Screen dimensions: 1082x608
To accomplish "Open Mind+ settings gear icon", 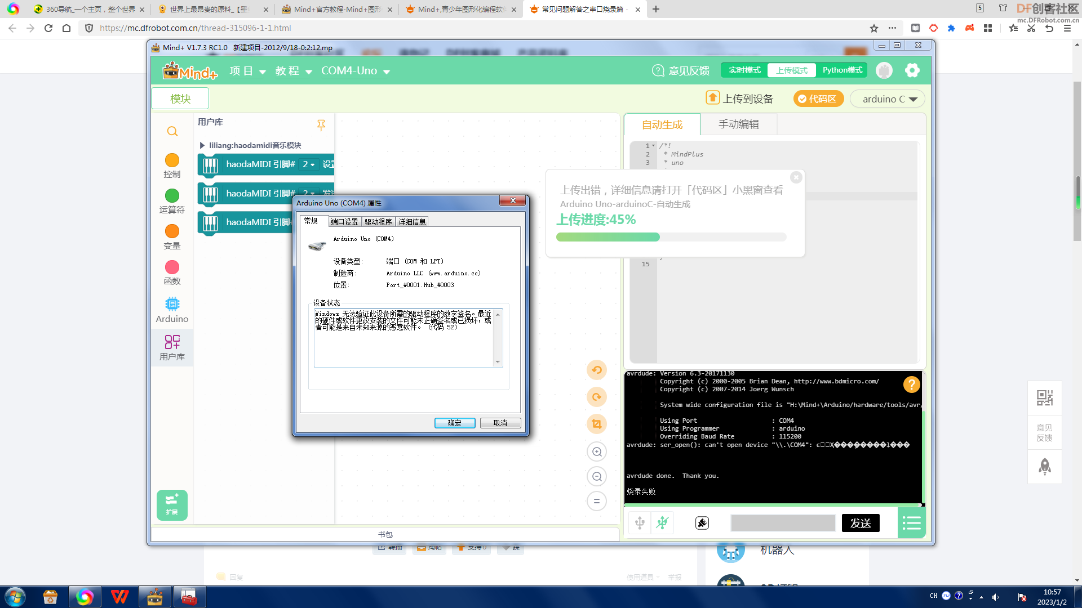I will [x=912, y=70].
